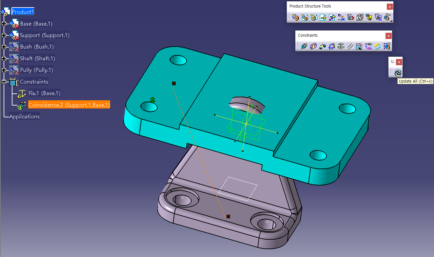
Task: Click the Fix.1 anchor icon in tree
Action: pyautogui.click(x=22, y=94)
